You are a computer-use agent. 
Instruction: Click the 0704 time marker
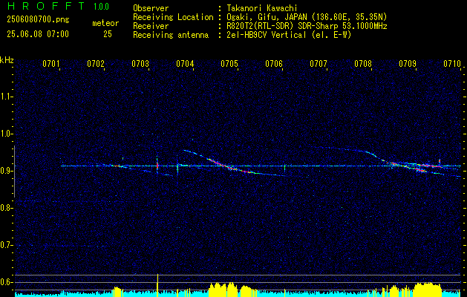pos(185,64)
